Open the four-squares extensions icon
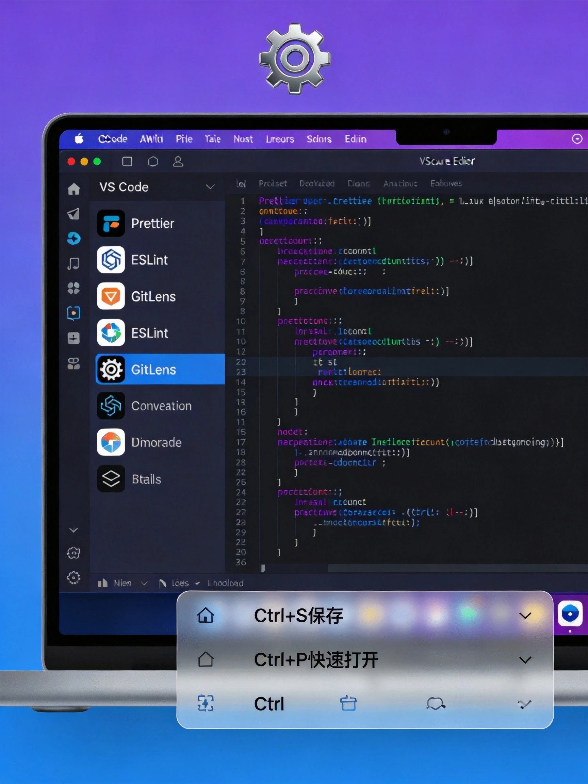Image resolution: width=588 pixels, height=784 pixels. coord(74,288)
